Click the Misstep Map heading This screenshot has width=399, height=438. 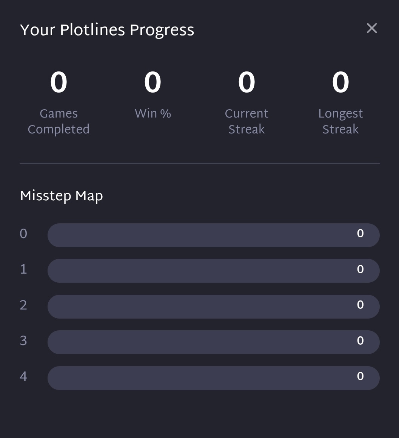click(x=62, y=196)
